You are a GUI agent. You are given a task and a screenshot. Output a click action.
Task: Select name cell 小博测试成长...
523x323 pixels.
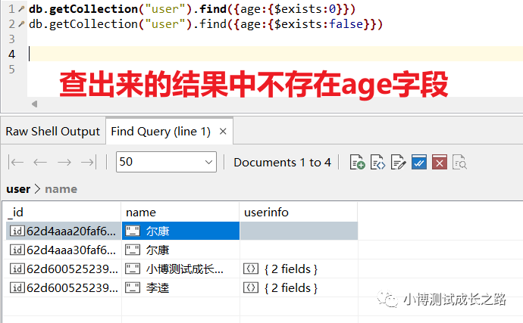coord(180,269)
